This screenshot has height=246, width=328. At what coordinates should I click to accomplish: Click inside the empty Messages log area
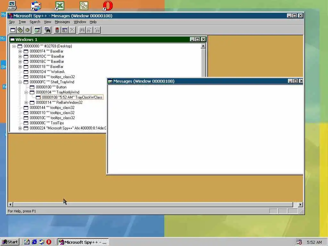point(205,129)
